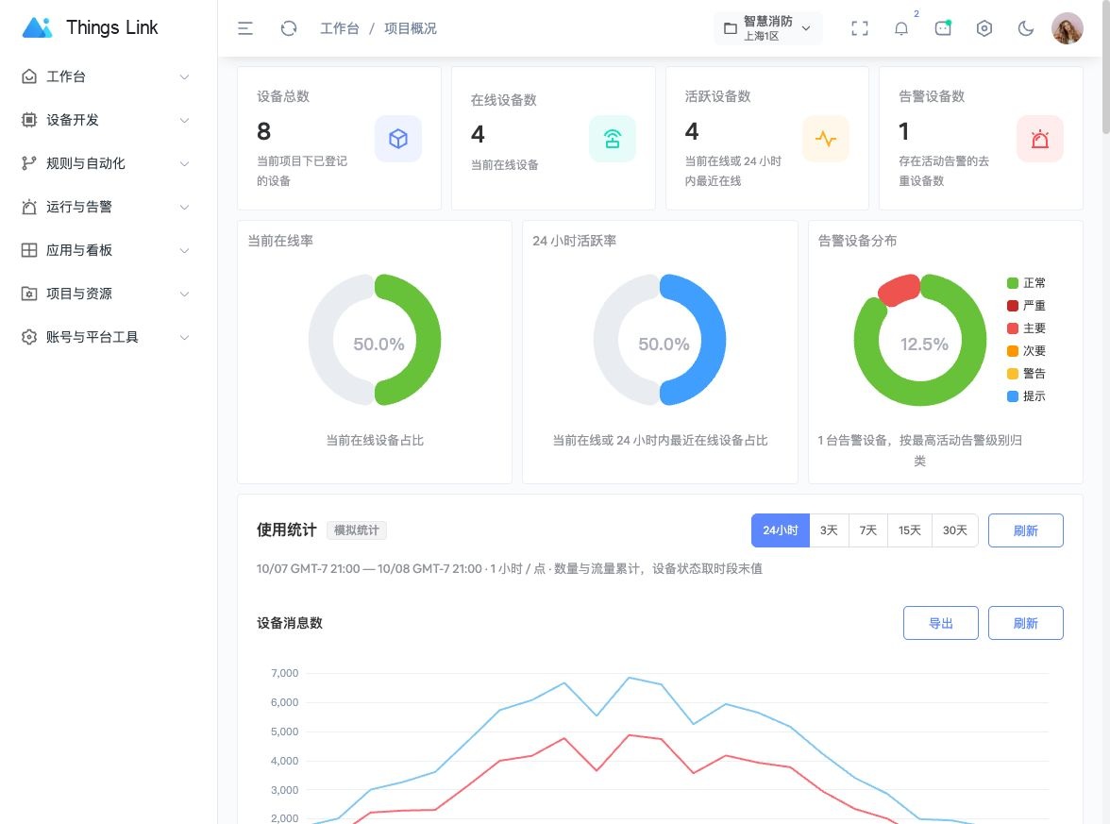Click the 当前在线率 green donut chart
Screen dimensions: 1110x824
[x=375, y=340]
